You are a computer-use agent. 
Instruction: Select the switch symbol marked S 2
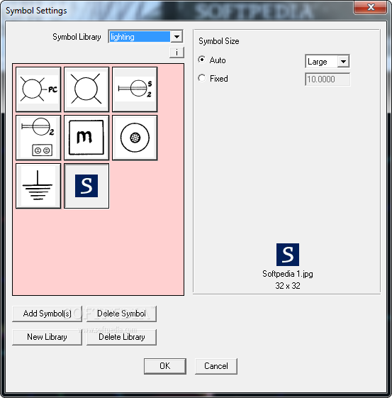pyautogui.click(x=135, y=89)
